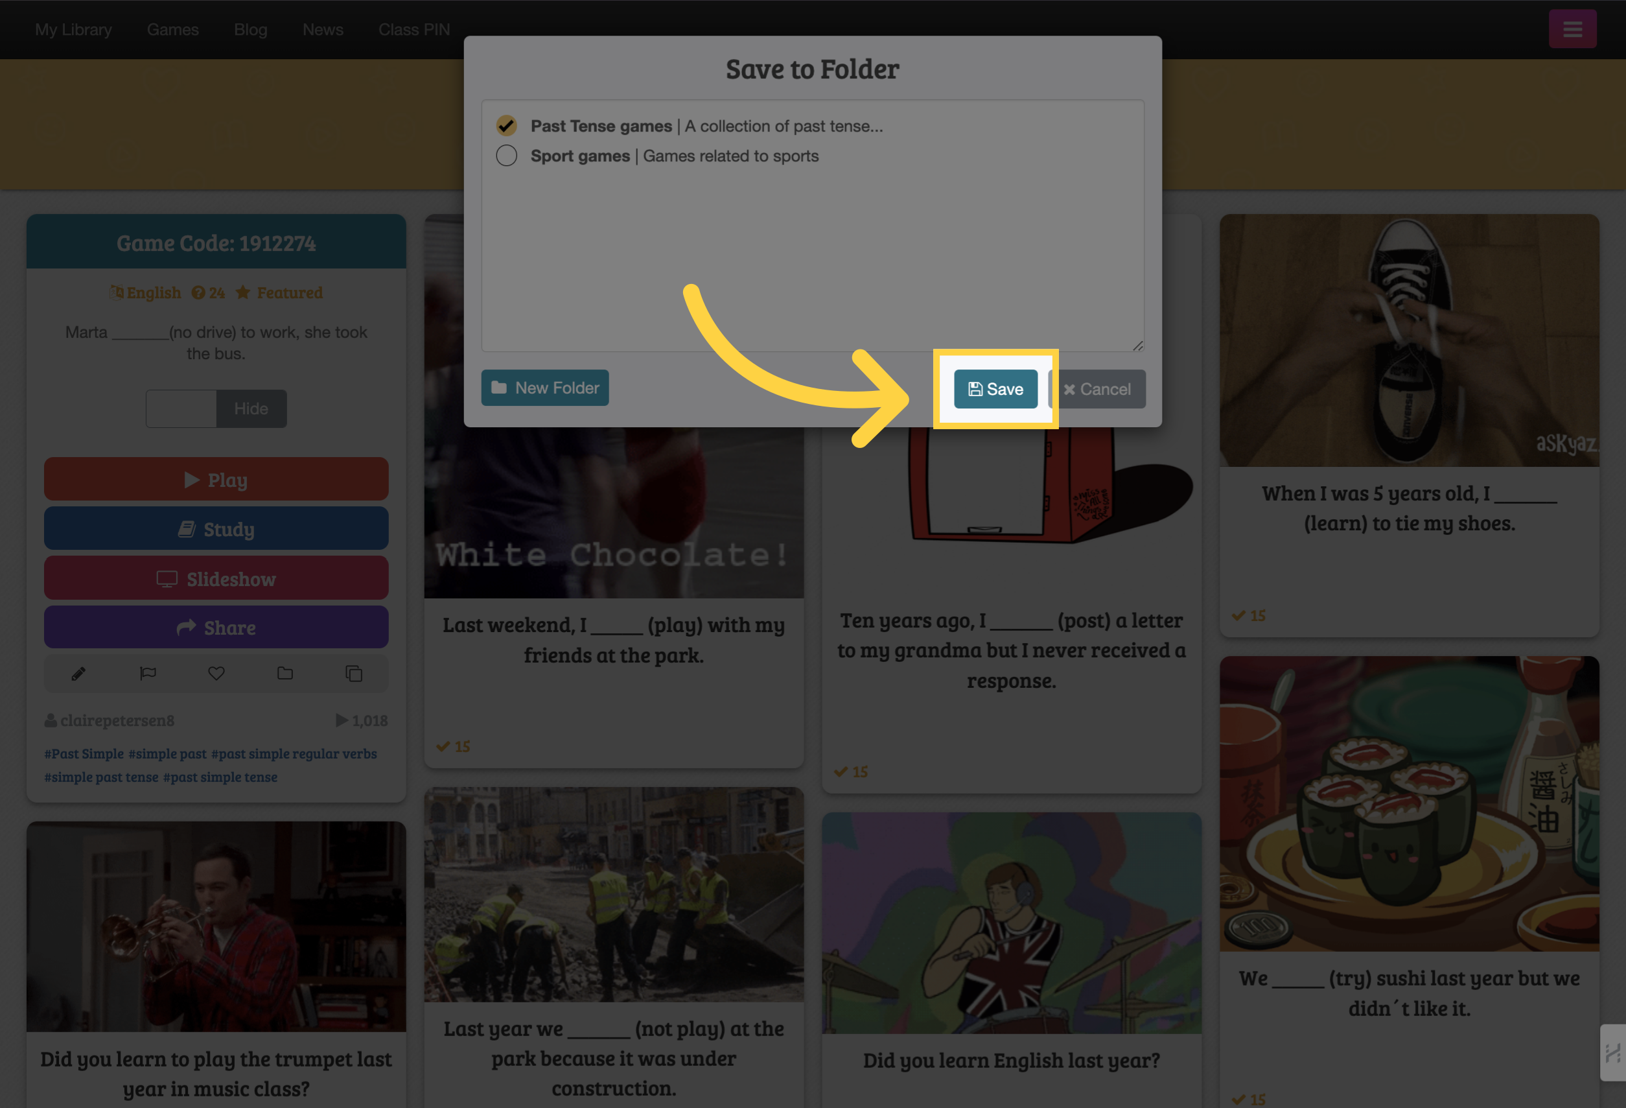Screen dimensions: 1626x1108
Task: Click the #past simple tense tag
Action: point(220,777)
